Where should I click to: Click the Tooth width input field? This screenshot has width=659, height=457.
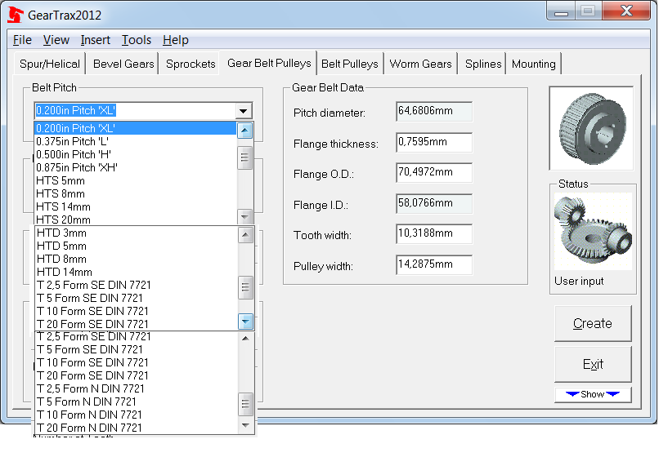click(x=433, y=233)
